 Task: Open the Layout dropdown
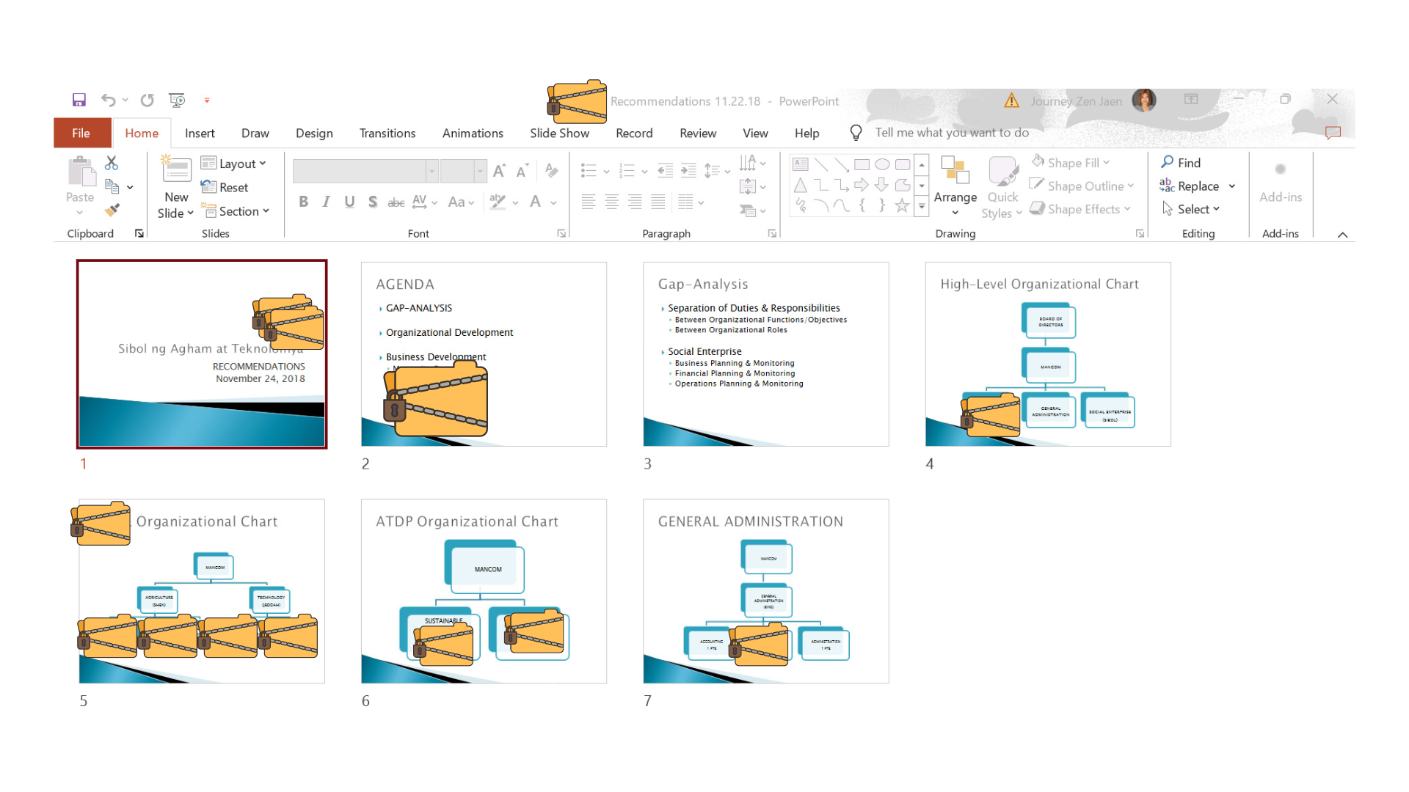pos(235,164)
